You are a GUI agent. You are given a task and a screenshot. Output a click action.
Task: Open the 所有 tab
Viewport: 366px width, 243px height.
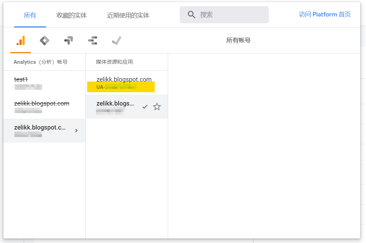pyautogui.click(x=30, y=15)
